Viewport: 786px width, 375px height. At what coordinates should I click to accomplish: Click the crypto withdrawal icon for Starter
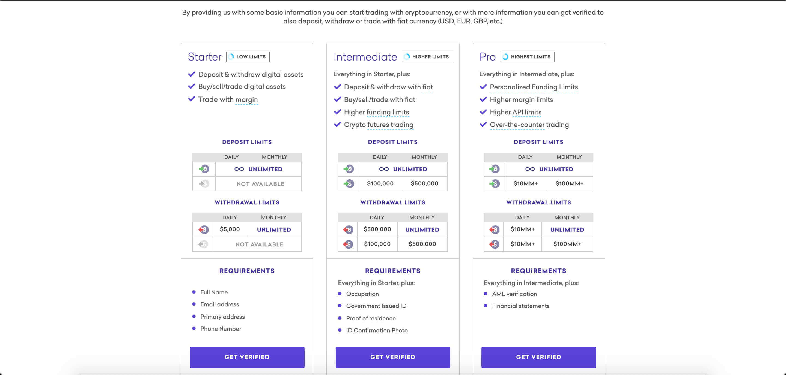203,229
